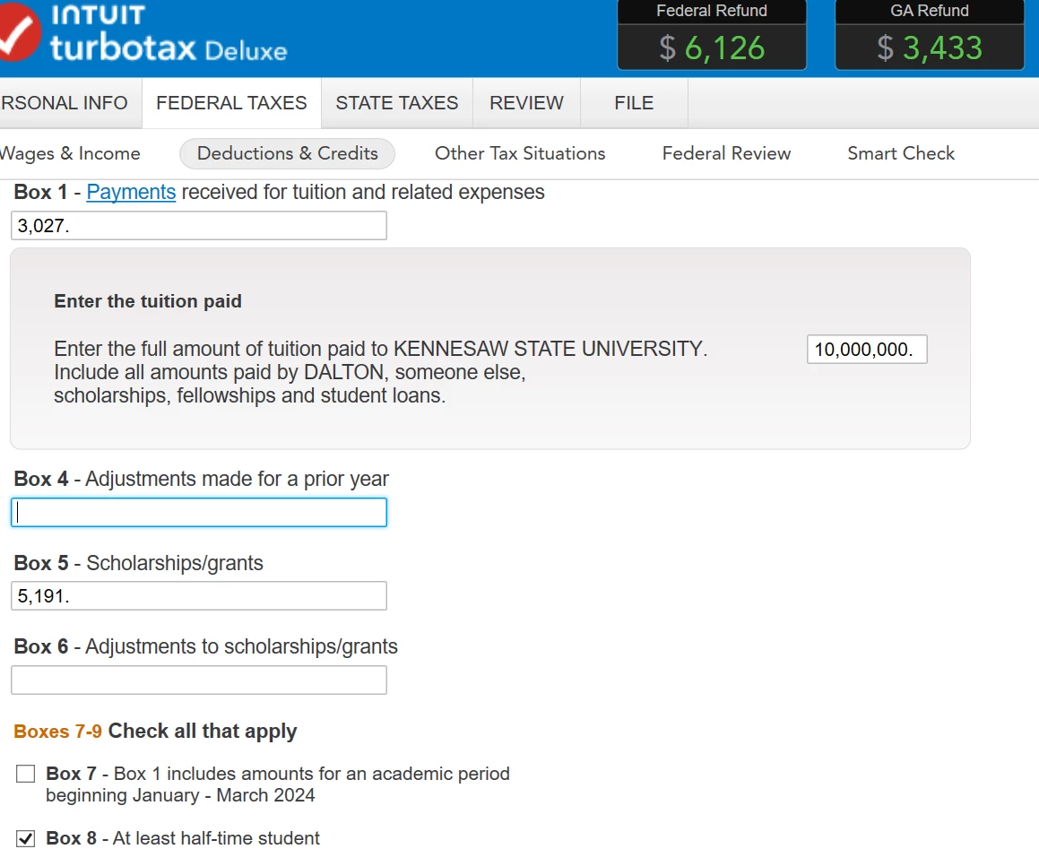Check Box 7 academic period checkbox

pos(25,774)
